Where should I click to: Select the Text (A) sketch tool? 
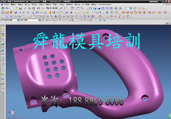(x=56, y=16)
